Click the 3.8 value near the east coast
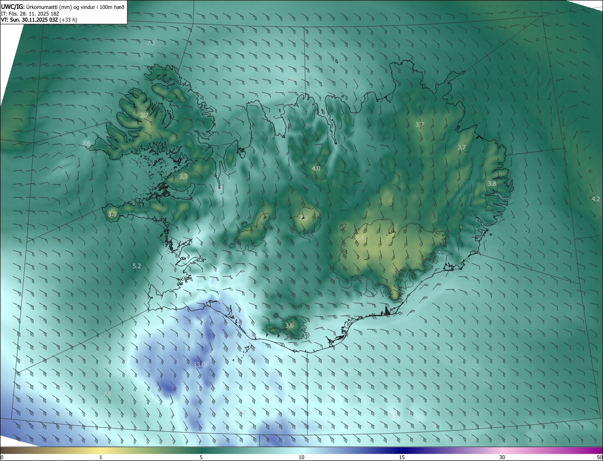Screen dimensions: 603x461 (x=492, y=183)
